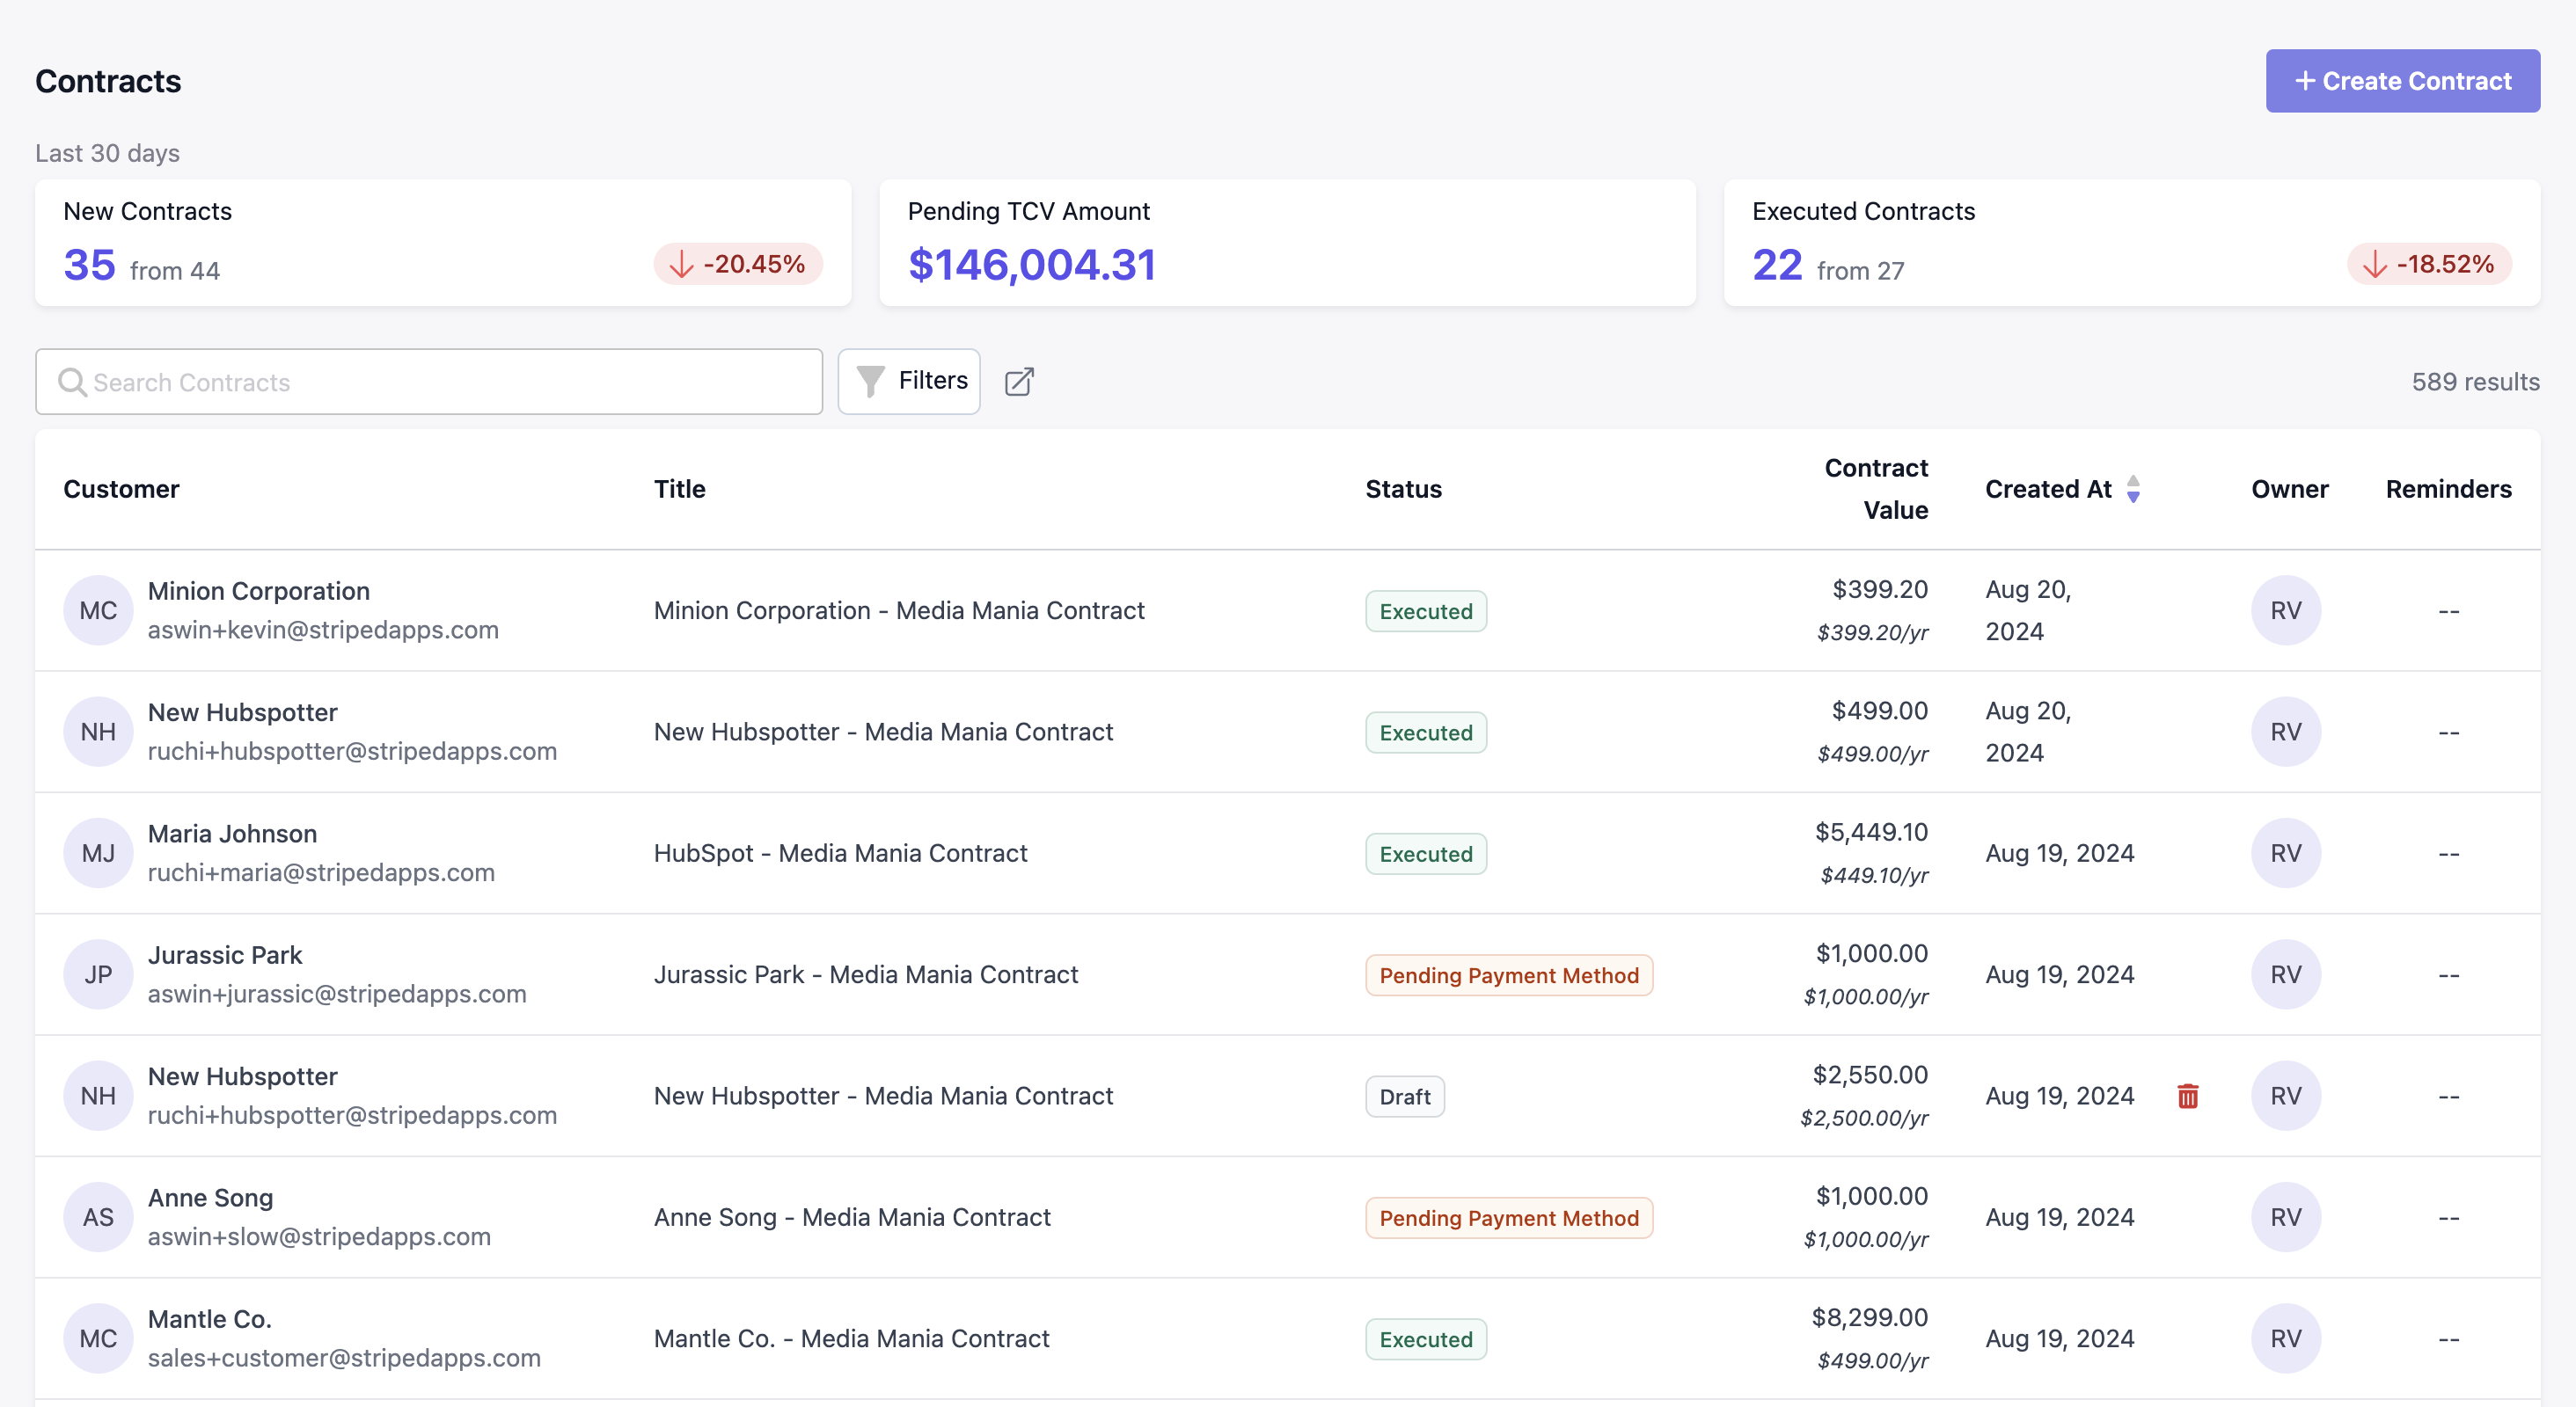
Task: Open the Filters dropdown
Action: click(x=909, y=381)
